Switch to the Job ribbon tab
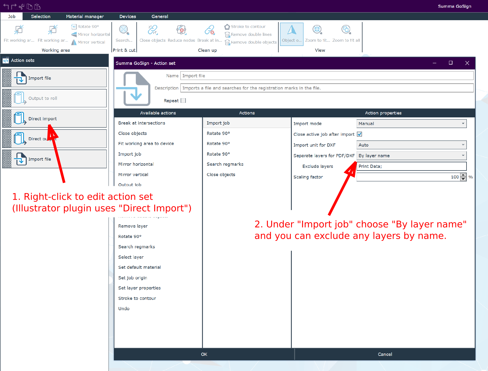 [x=12, y=16]
